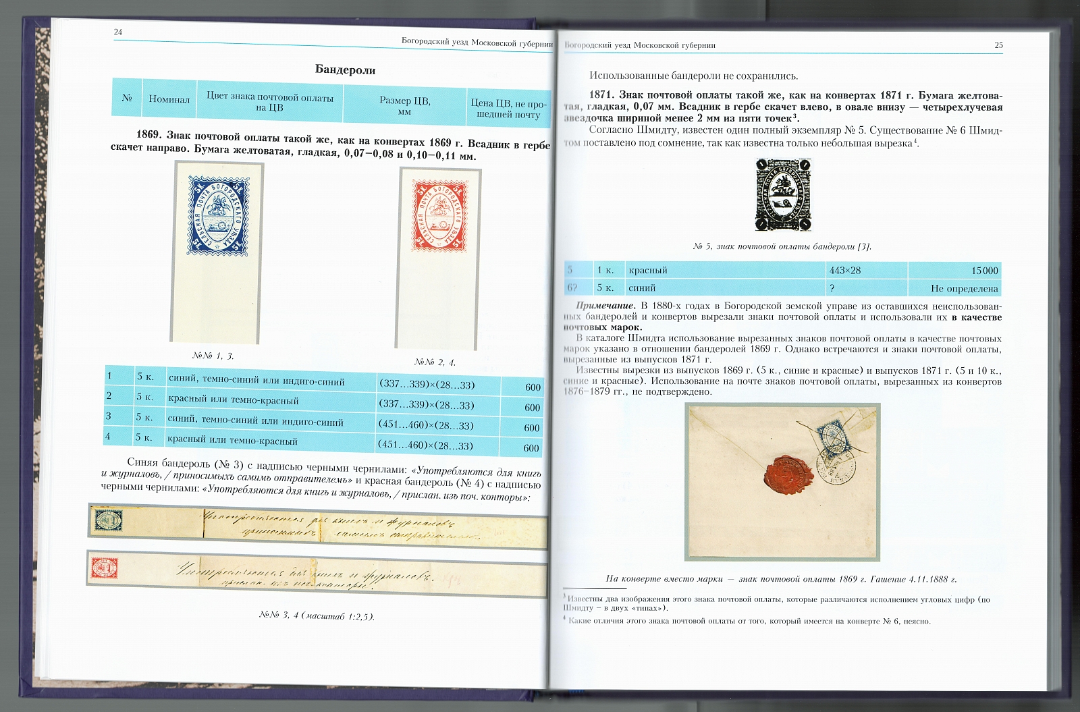
Task: Click the «Номинал» column header
Action: click(169, 99)
